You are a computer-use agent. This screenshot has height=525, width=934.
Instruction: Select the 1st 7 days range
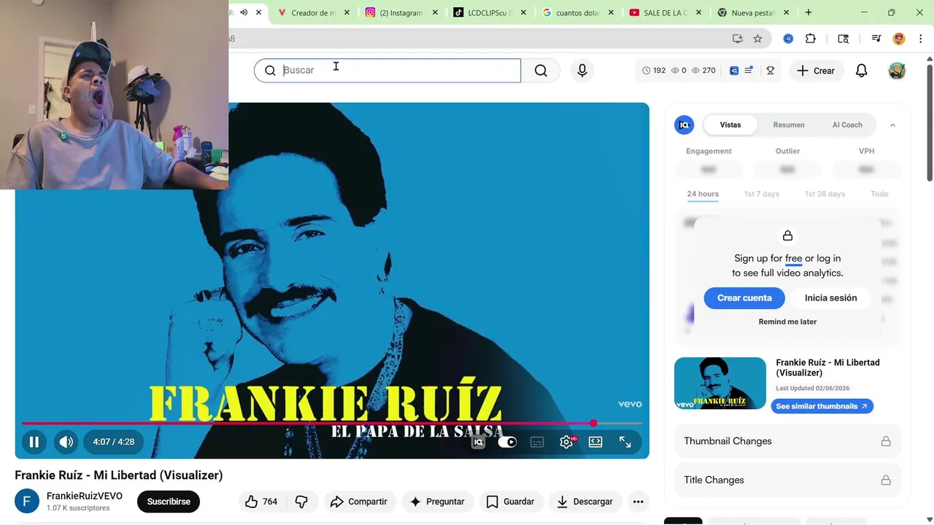pos(762,194)
